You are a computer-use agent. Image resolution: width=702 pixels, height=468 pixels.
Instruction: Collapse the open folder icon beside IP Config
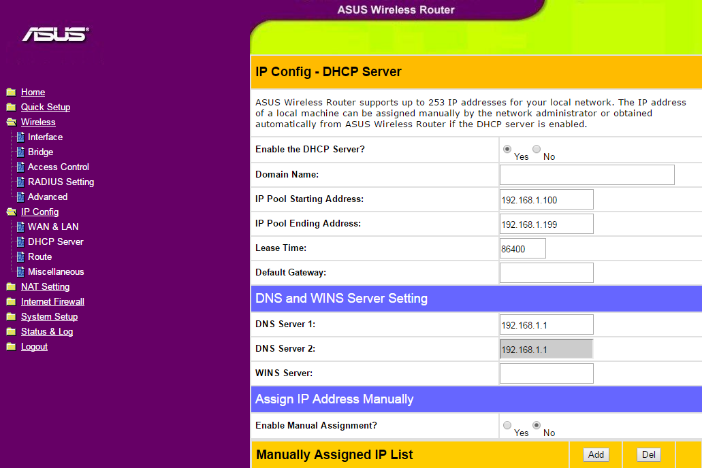pos(11,212)
